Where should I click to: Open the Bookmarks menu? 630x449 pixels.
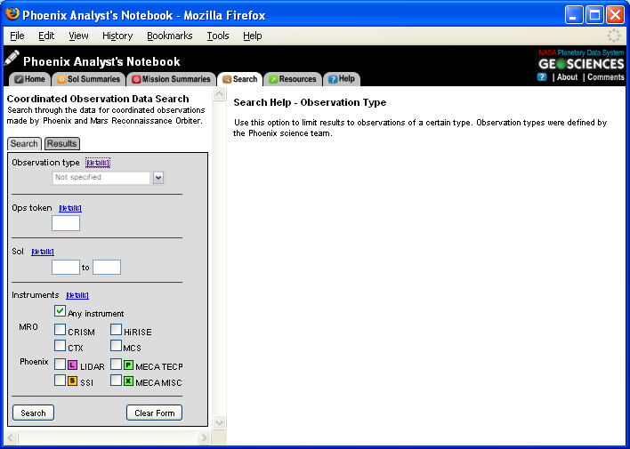click(169, 36)
